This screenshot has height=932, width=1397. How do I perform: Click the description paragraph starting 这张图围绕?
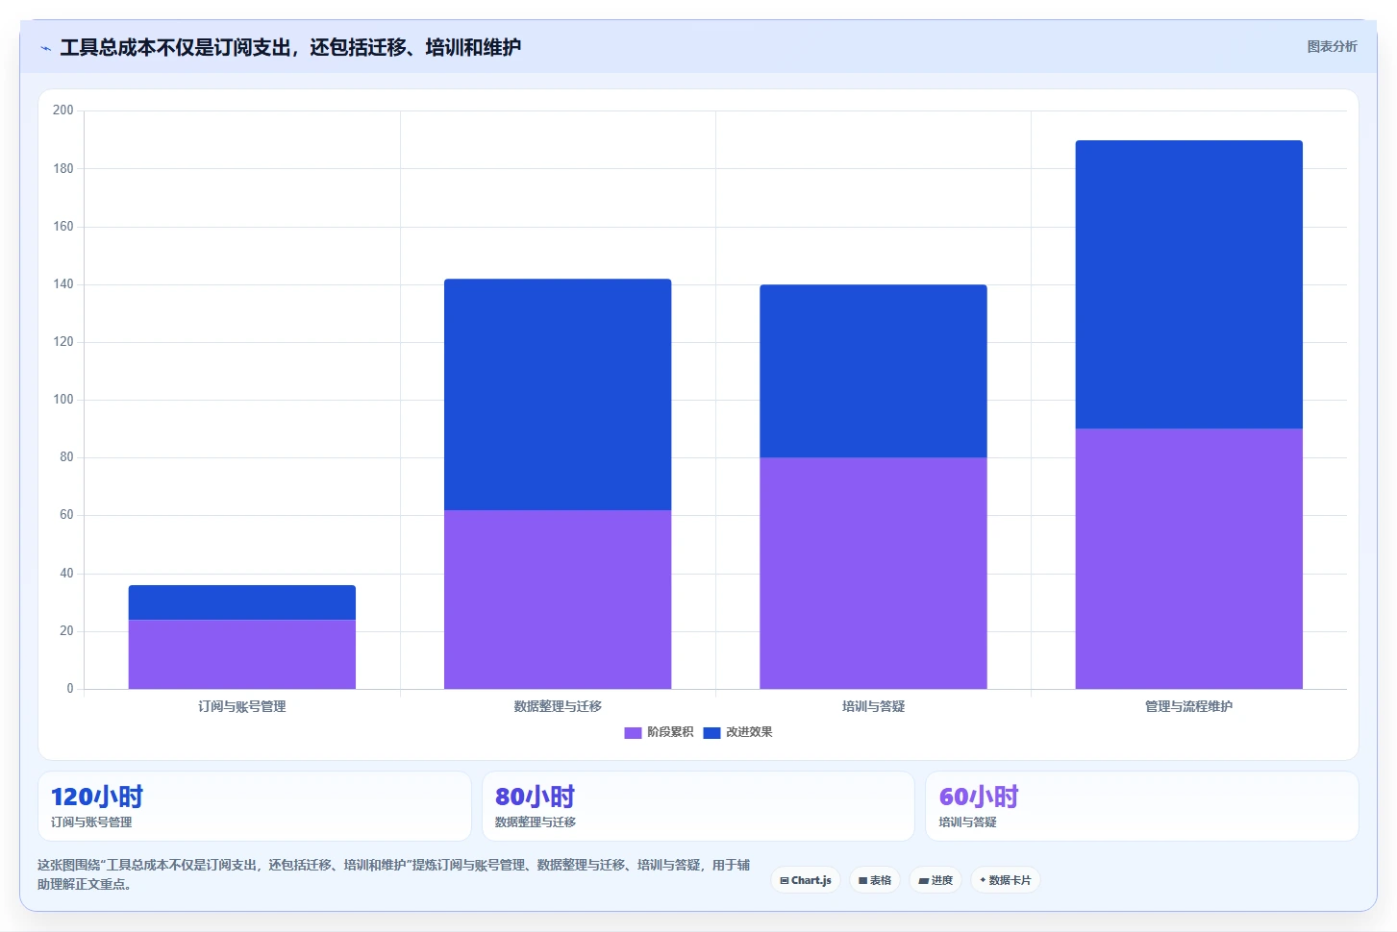click(394, 874)
